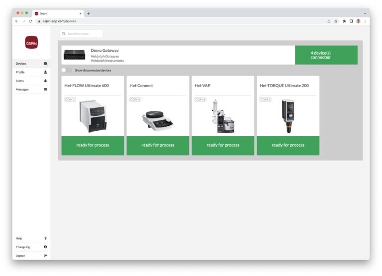Viewport: 382px width, 276px height.
Task: Toggle the browser side panel icon
Action: click(x=351, y=21)
